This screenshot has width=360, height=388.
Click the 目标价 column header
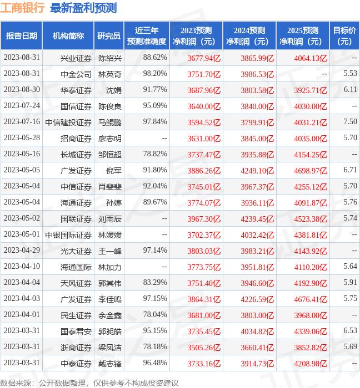click(344, 36)
